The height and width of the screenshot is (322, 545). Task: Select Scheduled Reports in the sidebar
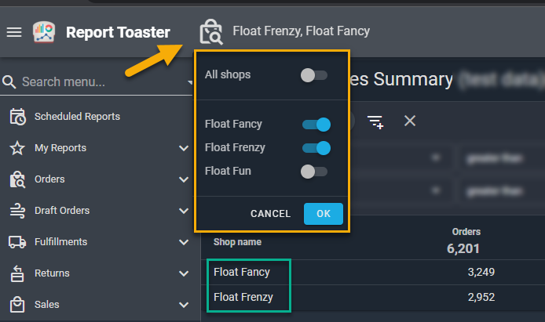click(x=77, y=117)
